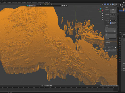Click the play button in timeline
Screen dimensions: 125x93
(x=49, y=86)
